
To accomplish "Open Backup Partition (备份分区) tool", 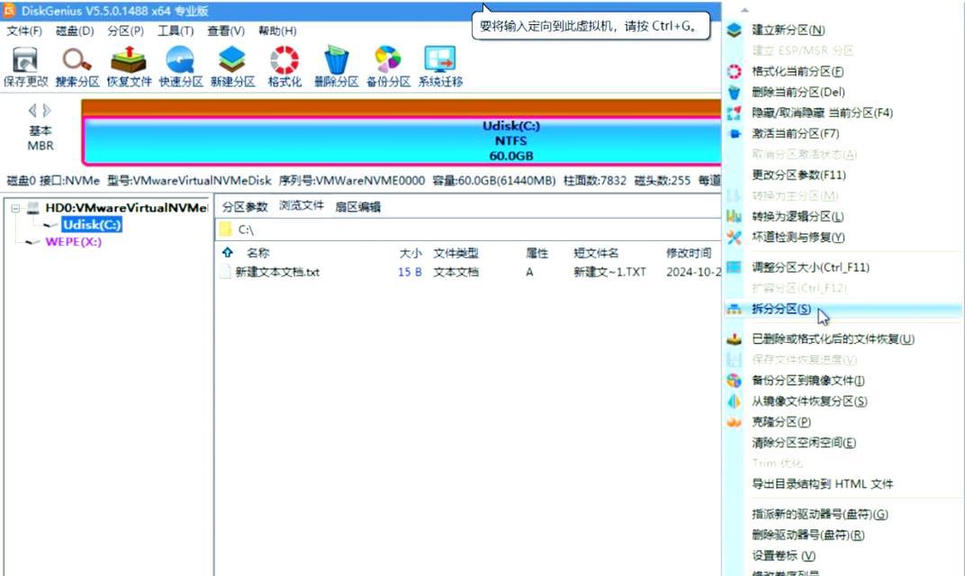I will (388, 67).
